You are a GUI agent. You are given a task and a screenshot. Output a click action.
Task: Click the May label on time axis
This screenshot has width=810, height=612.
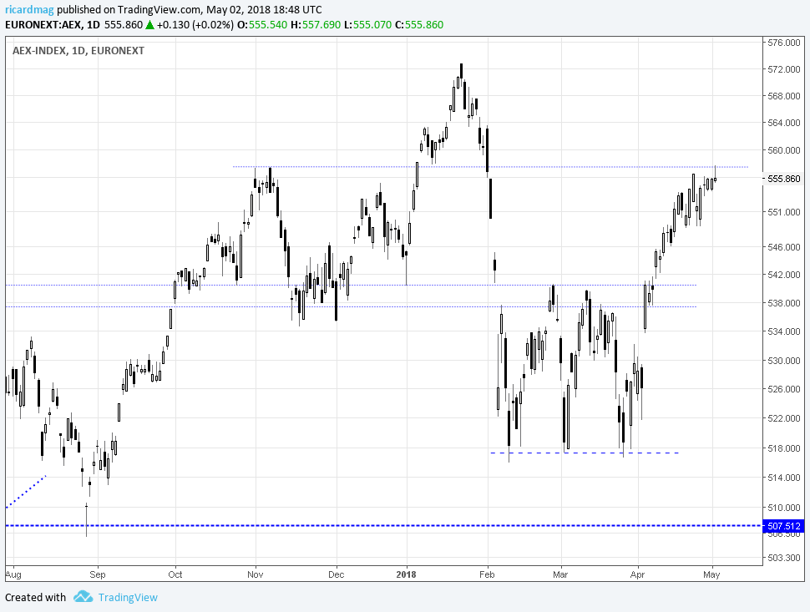(711, 574)
